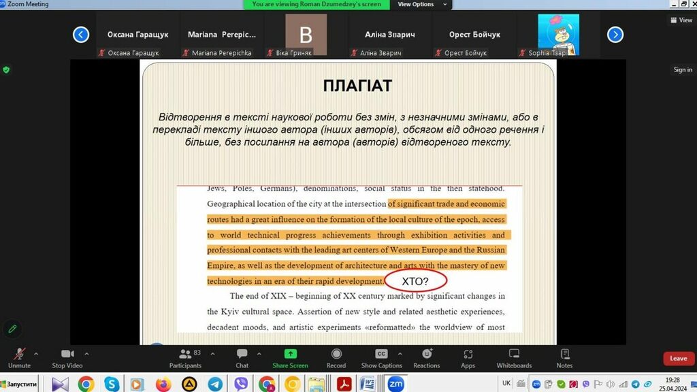
Task: Expand audio options arrow next to Unmute
Action: point(36,353)
